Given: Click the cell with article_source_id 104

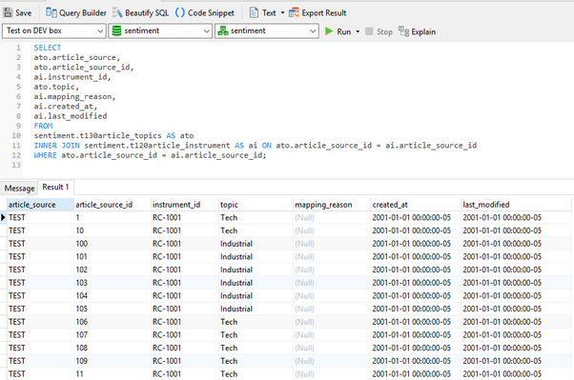Looking at the screenshot, I should [x=113, y=296].
